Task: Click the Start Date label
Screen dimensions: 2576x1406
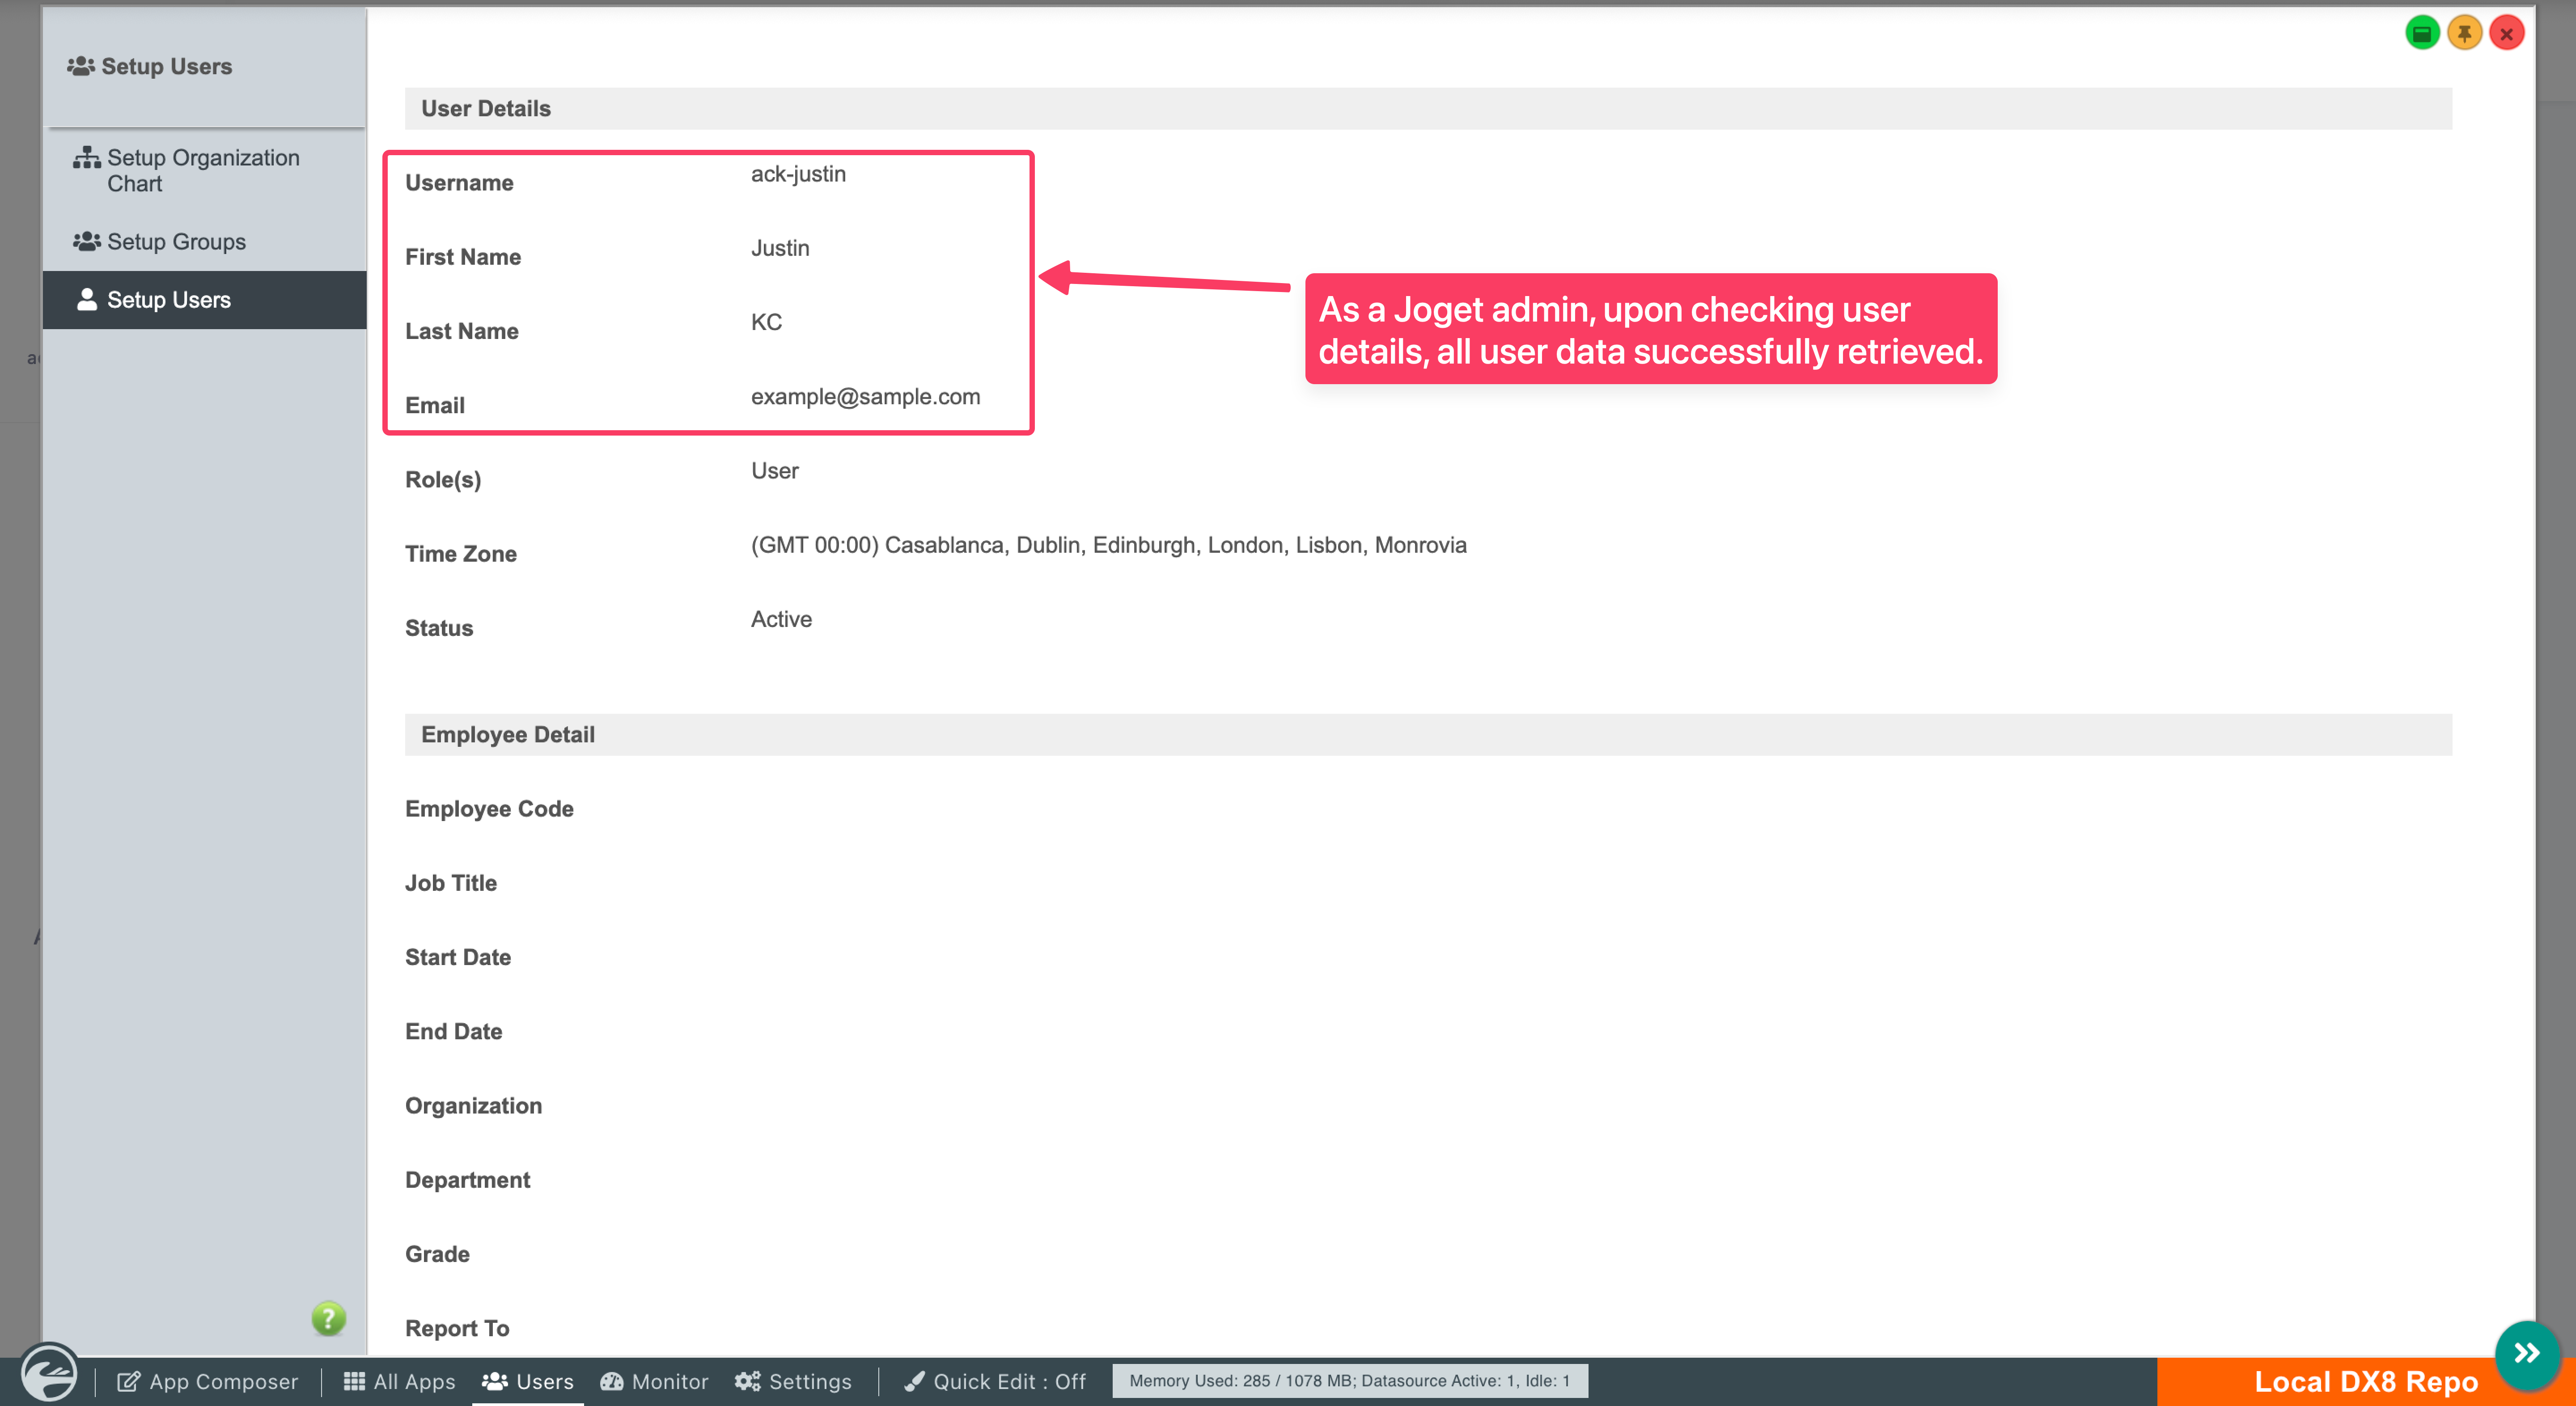Action: pos(458,958)
